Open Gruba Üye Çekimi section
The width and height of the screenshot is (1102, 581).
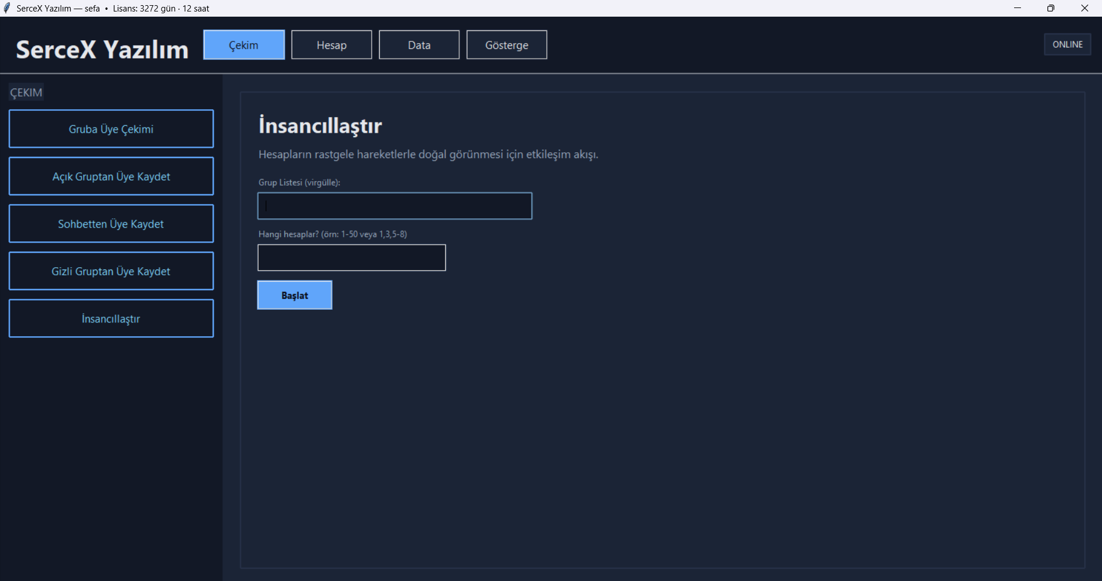(x=111, y=129)
